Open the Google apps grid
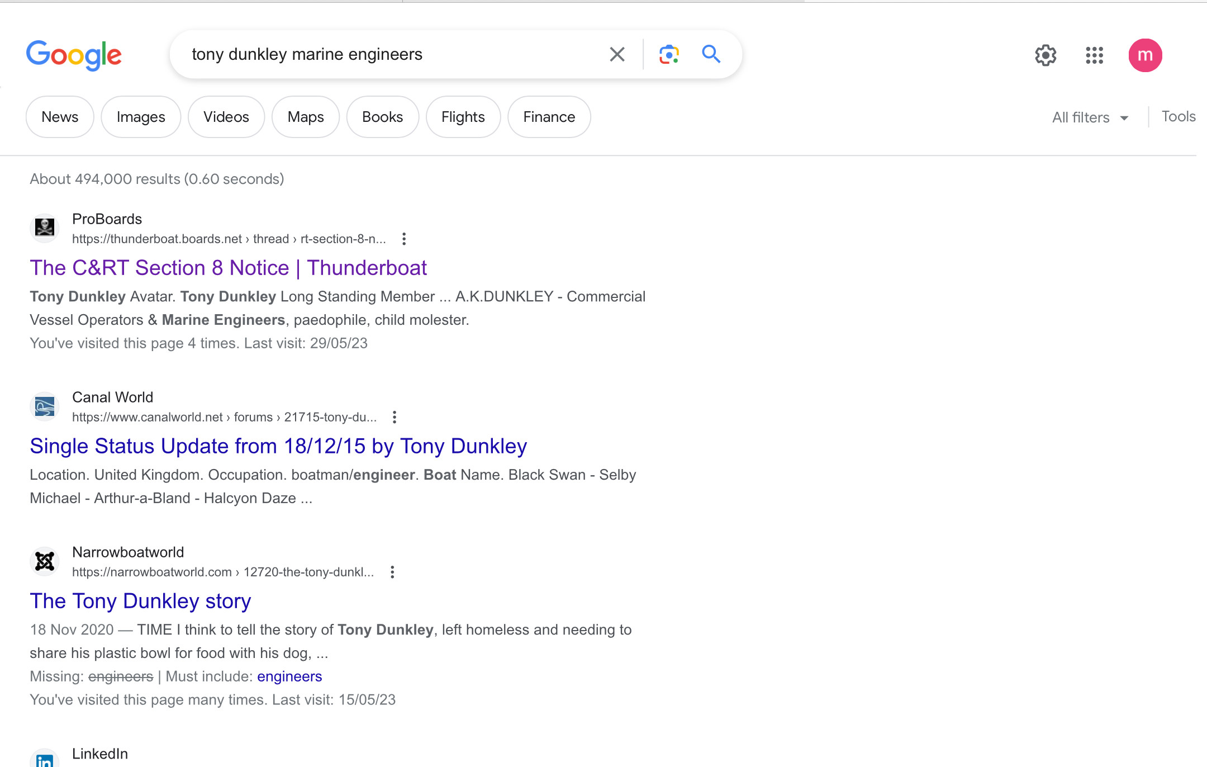 1094,55
